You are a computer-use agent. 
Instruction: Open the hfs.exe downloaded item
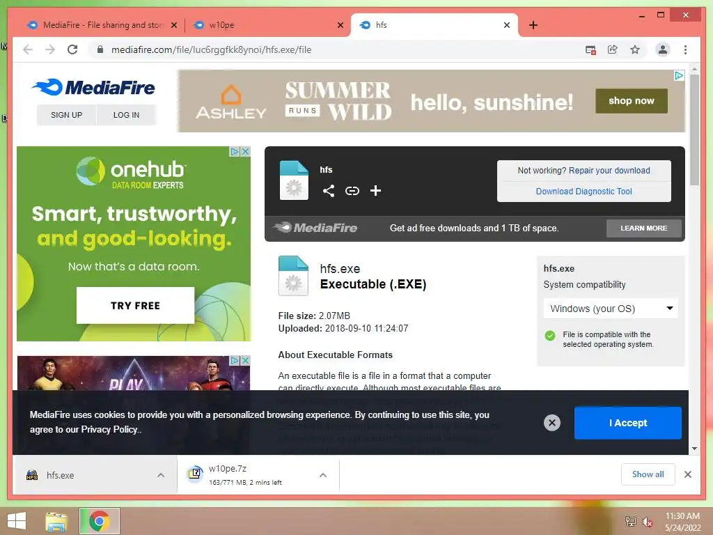click(x=96, y=475)
